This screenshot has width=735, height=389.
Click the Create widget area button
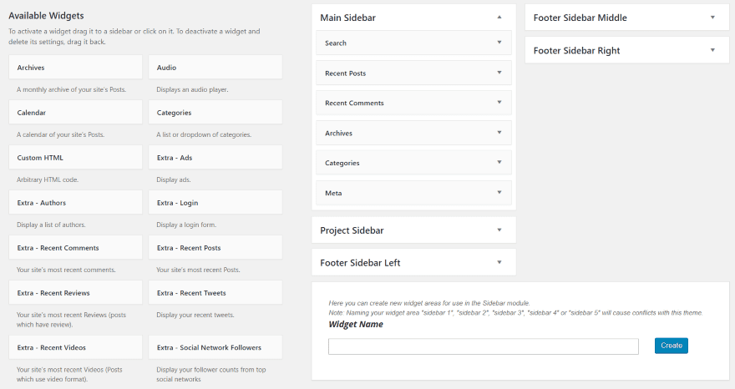[x=671, y=346]
